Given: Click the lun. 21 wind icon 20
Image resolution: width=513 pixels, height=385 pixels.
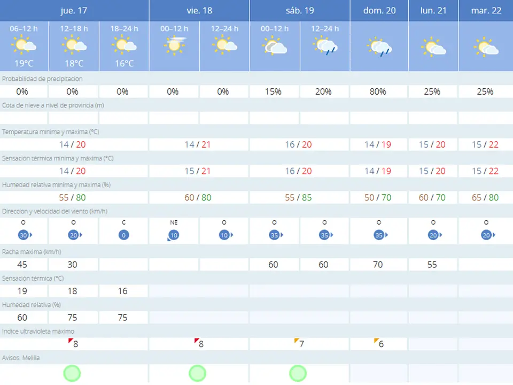Looking at the screenshot, I should (435, 235).
